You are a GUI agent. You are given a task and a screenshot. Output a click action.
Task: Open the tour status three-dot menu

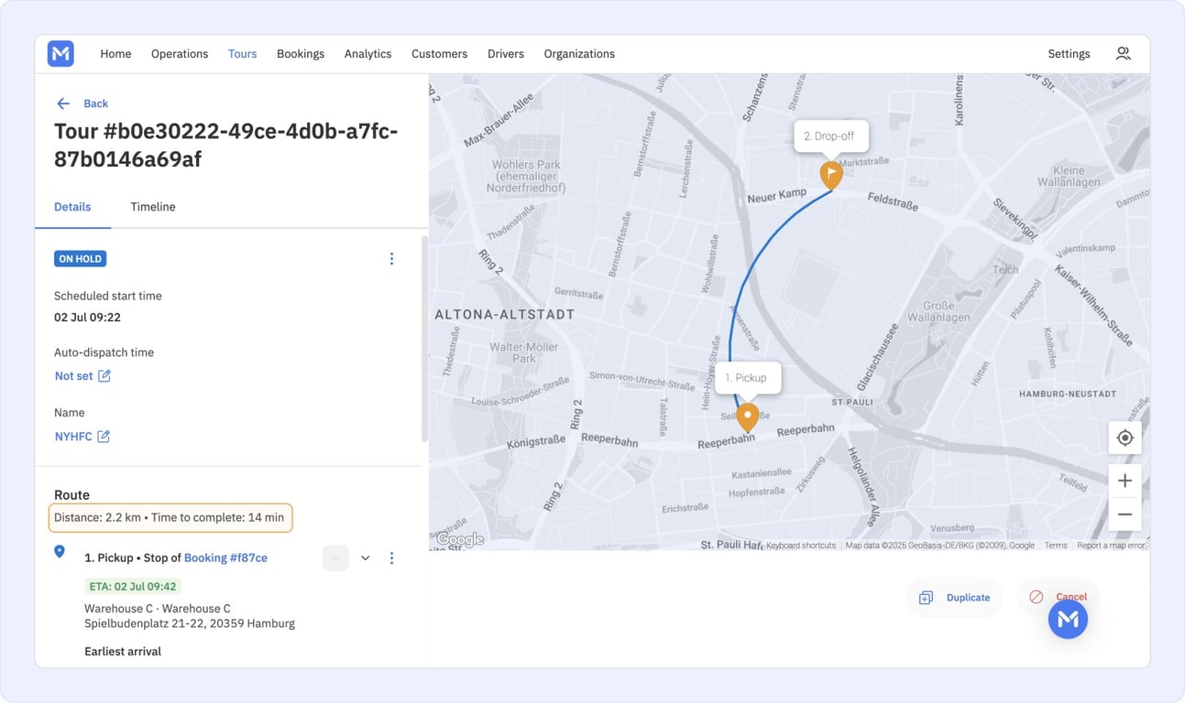tap(391, 259)
